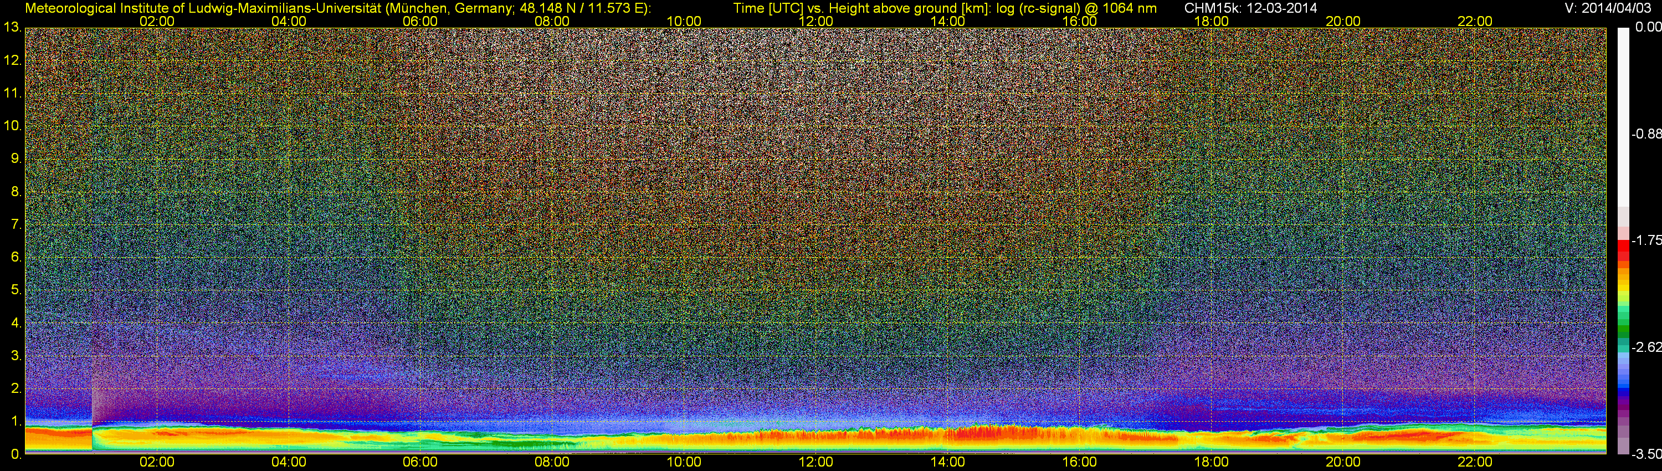
Task: Click the '06:00' label on the top time axis
Action: [x=420, y=21]
